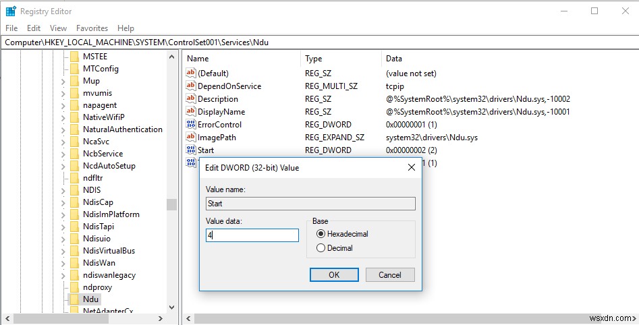Select the ndproxy tree item
The width and height of the screenshot is (639, 325).
coord(97,287)
